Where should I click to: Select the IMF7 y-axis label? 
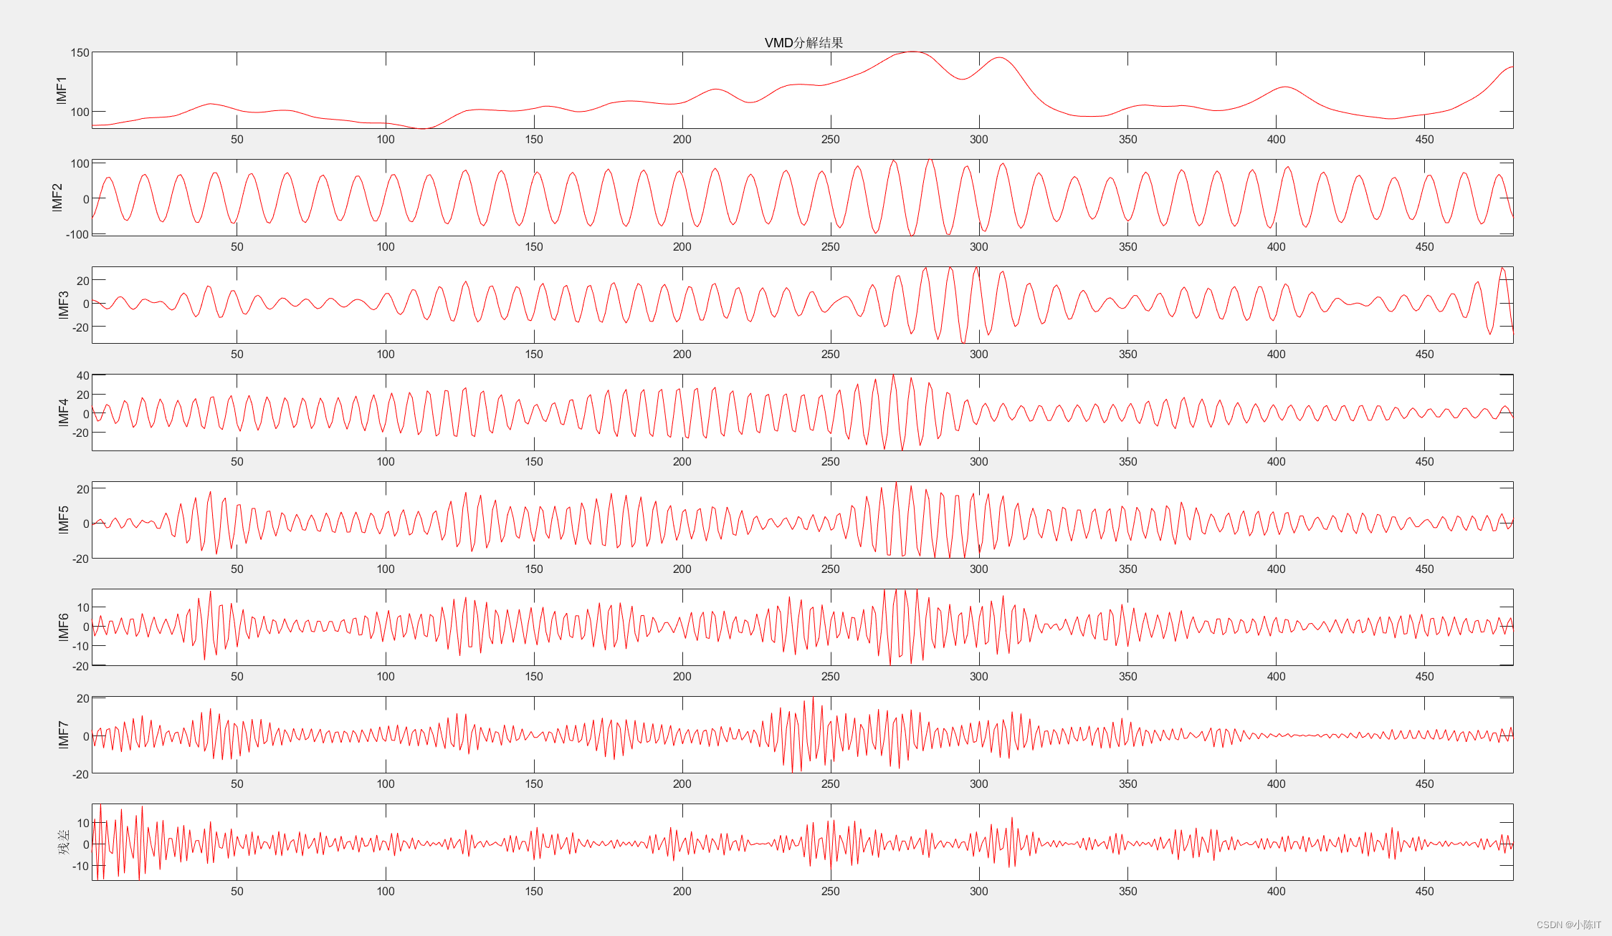[x=63, y=735]
